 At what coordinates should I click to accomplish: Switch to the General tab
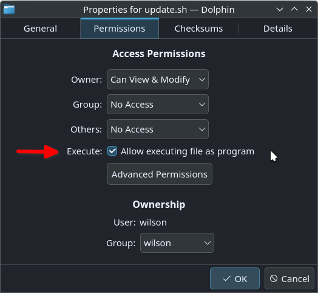tap(41, 29)
